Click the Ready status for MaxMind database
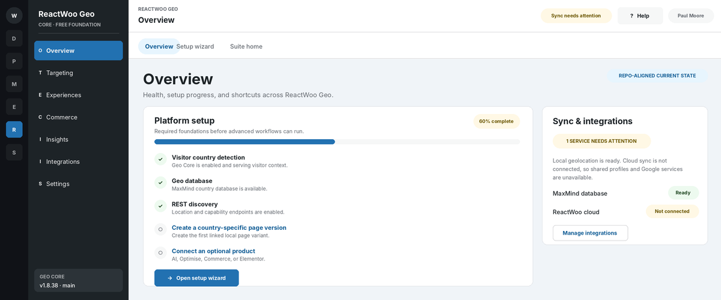Screen dimensions: 721x300 (x=683, y=193)
